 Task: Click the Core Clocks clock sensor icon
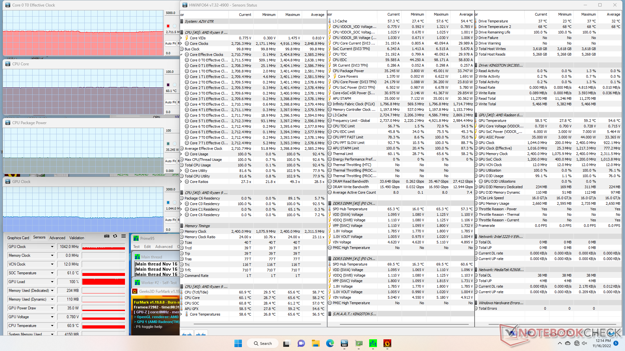[x=187, y=44]
